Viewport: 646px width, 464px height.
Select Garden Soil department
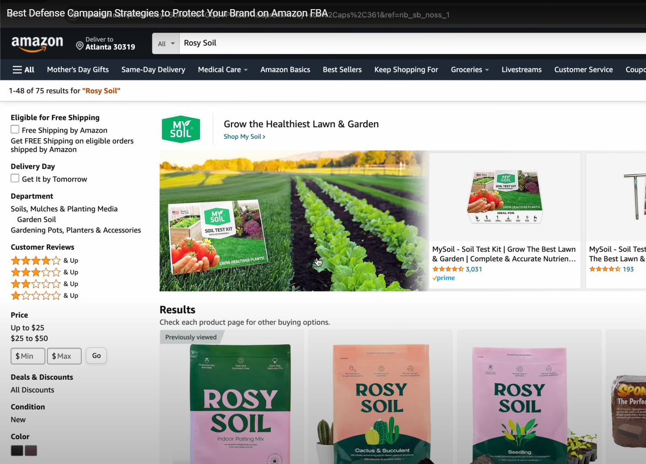pos(37,220)
